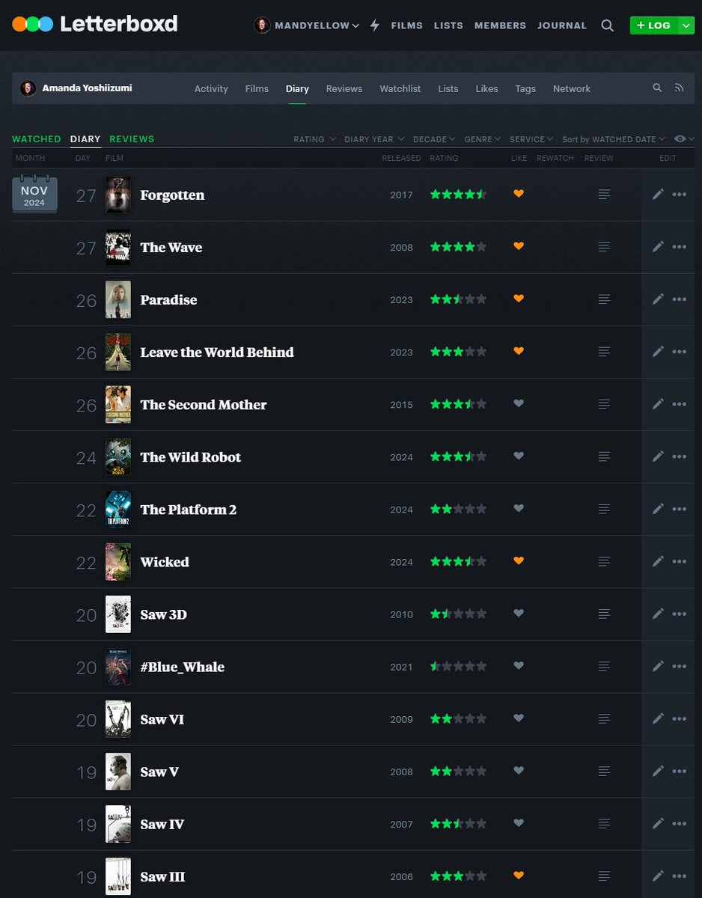Toggle the like heart for Paradise
Image resolution: width=702 pixels, height=898 pixels.
click(x=519, y=299)
